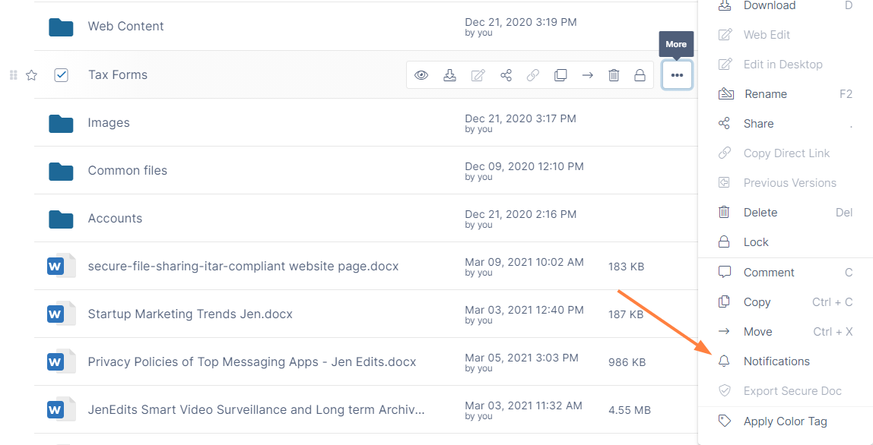873x445 pixels.
Task: Choose Rename in the More menu
Action: tap(765, 94)
